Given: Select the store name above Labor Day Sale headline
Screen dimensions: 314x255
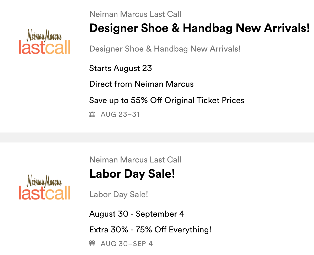Looking at the screenshot, I should click(x=135, y=160).
